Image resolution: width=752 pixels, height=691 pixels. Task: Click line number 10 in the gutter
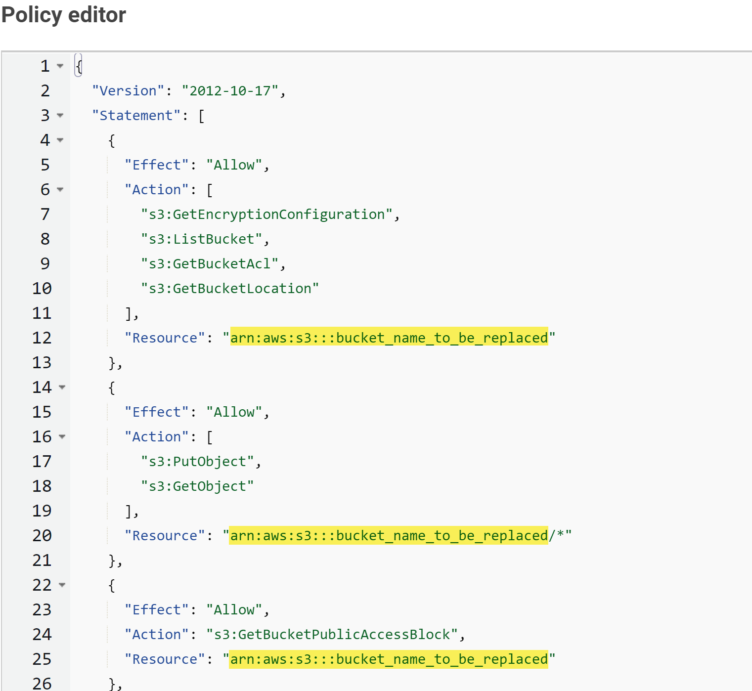[x=42, y=289]
